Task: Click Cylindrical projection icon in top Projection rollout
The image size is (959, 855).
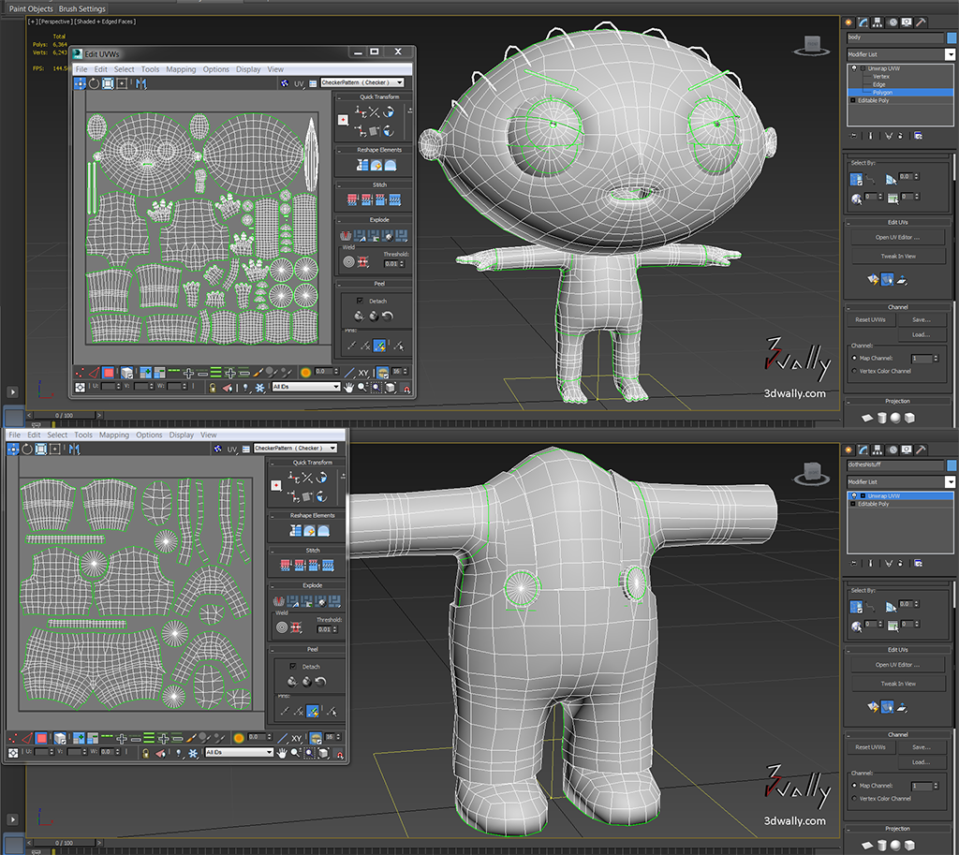Action: pyautogui.click(x=882, y=418)
